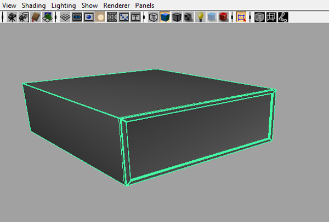Open the Show menu
The width and height of the screenshot is (329, 222).
[x=89, y=5]
